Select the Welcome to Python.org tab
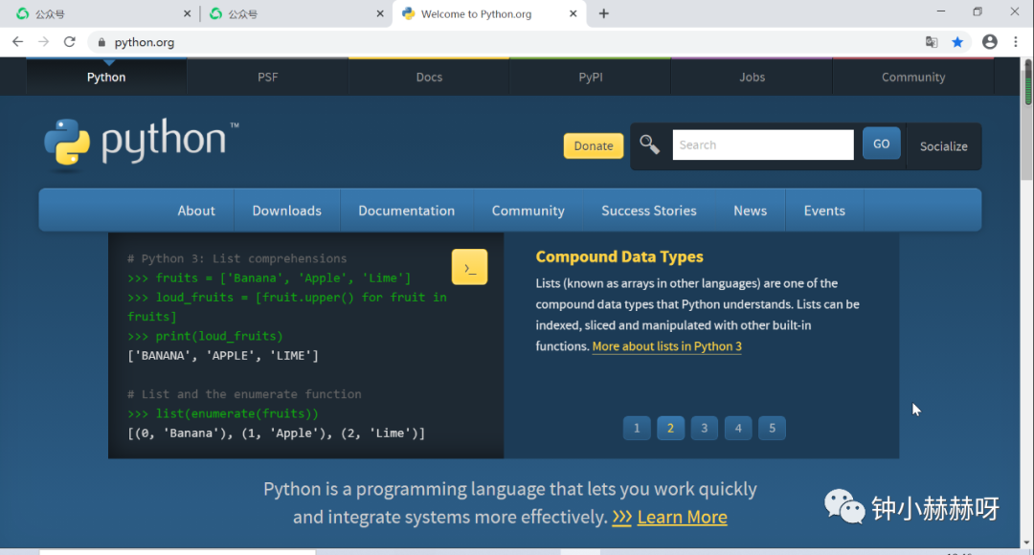The image size is (1034, 555). (x=488, y=13)
